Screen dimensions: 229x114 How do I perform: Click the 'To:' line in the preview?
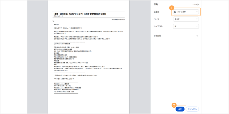click(53, 21)
